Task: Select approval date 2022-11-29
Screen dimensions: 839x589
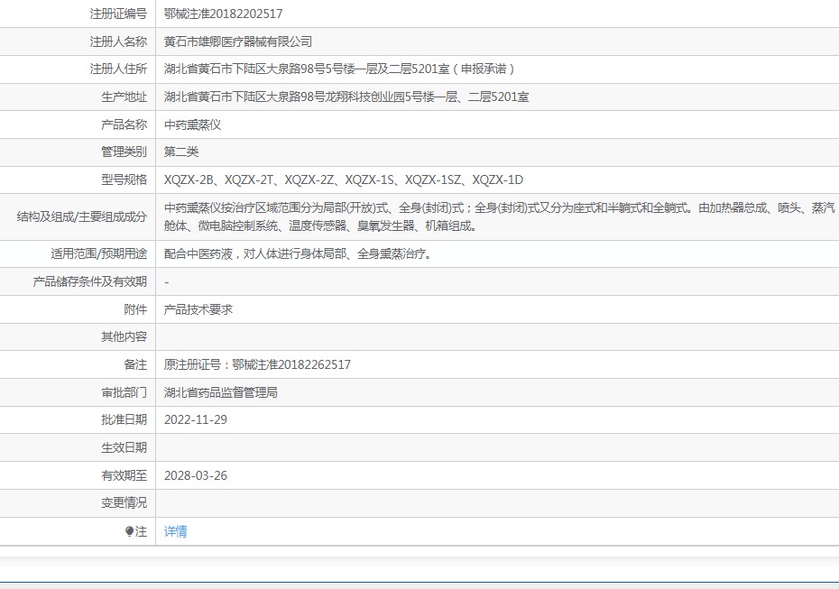Action: tap(195, 420)
